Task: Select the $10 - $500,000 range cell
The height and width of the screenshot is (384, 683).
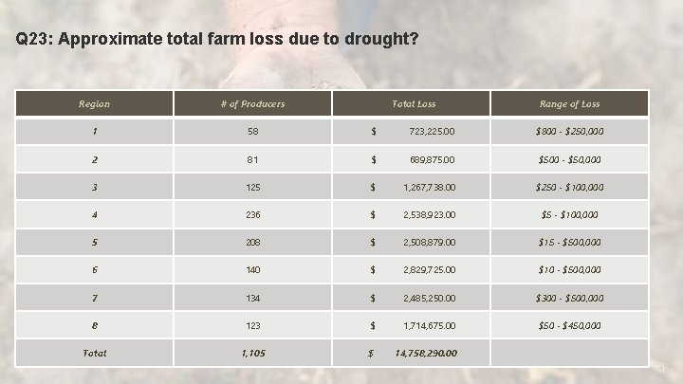Action: click(569, 270)
